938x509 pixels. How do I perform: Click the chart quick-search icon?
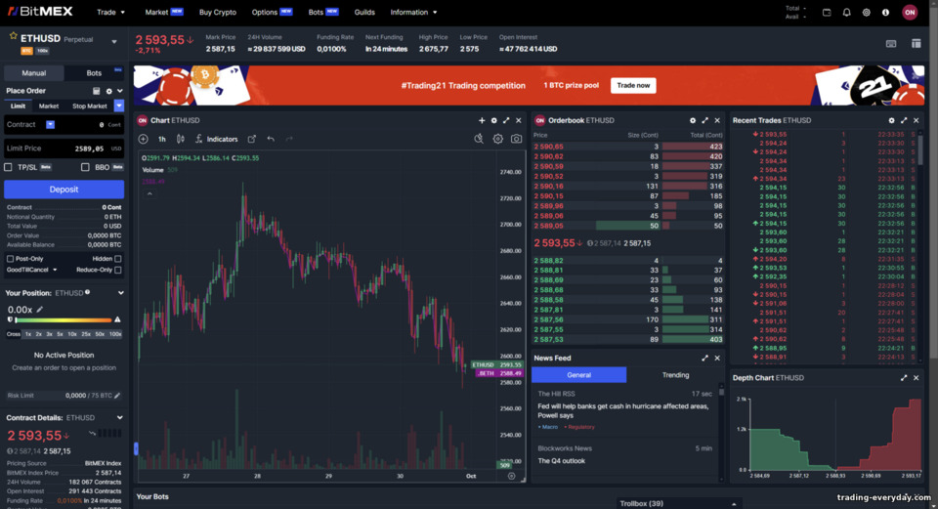tap(479, 139)
